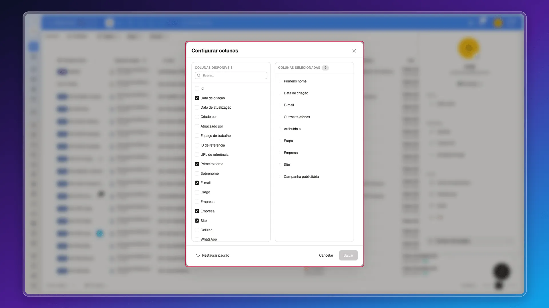Uncheck Primeiro nome in available columns

197,164
